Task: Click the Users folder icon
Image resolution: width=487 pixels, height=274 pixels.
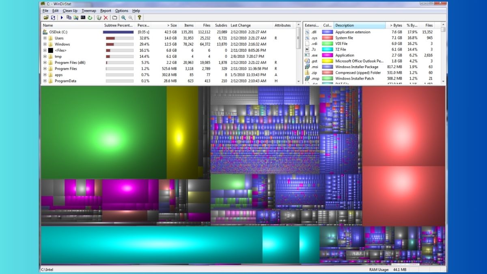Action: tap(51, 38)
